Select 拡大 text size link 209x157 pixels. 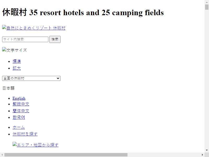pyautogui.click(x=17, y=68)
